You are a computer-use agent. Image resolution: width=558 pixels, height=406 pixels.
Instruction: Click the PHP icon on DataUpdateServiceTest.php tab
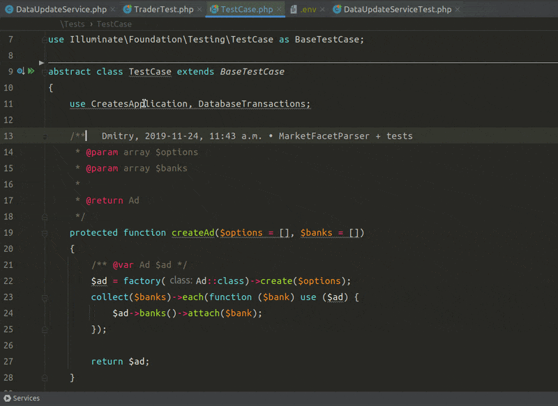click(x=339, y=10)
